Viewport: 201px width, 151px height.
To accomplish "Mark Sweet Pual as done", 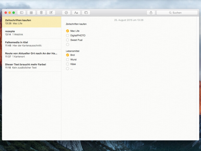I will pos(68,40).
